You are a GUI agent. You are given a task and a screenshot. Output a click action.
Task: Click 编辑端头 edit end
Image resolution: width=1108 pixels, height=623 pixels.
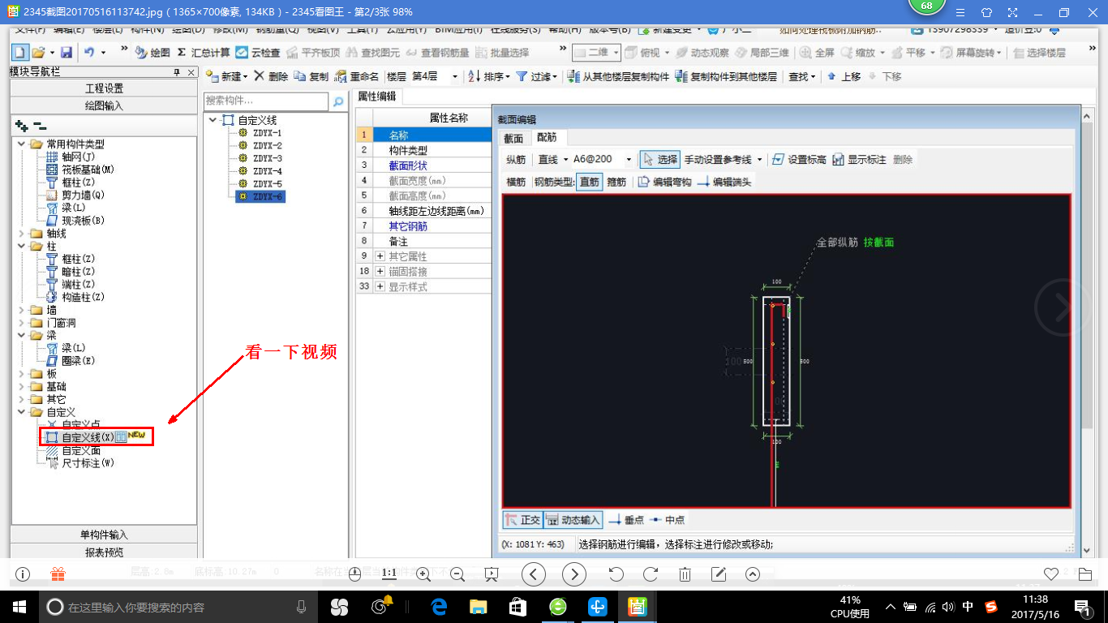pyautogui.click(x=724, y=182)
